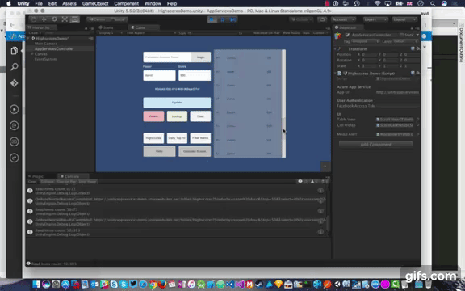Image resolution: width=465 pixels, height=291 pixels.
Task: Toggle Pivot/Center handle position button
Action: pyautogui.click(x=98, y=19)
